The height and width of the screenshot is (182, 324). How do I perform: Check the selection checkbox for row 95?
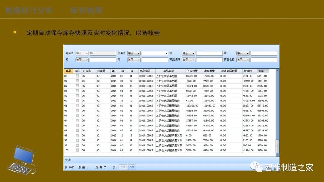77,126
